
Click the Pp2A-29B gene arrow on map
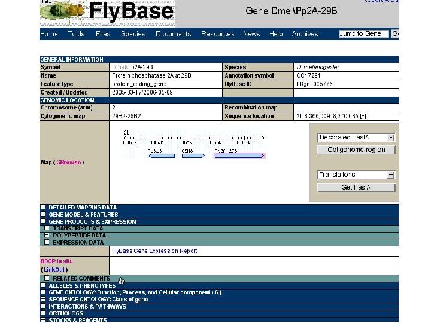pos(239,156)
